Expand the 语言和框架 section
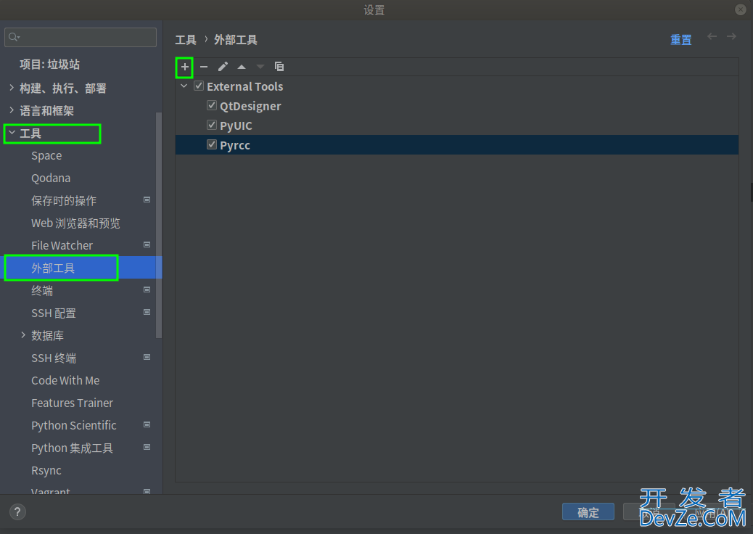753x534 pixels. tap(12, 110)
